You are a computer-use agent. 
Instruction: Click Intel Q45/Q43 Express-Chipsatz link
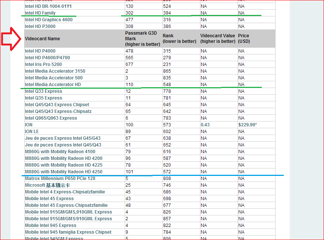click(x=58, y=111)
